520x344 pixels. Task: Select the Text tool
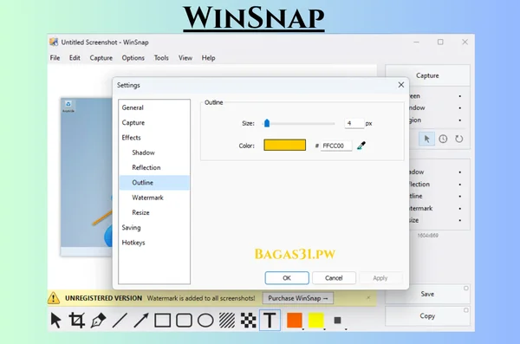click(270, 321)
